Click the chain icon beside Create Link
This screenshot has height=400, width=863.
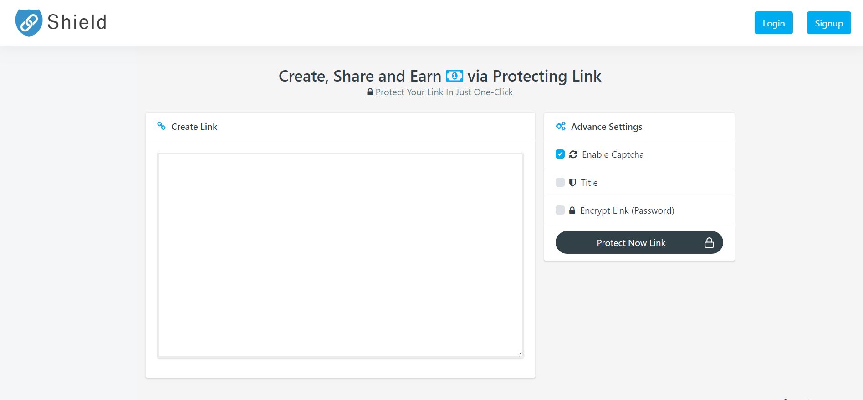161,126
